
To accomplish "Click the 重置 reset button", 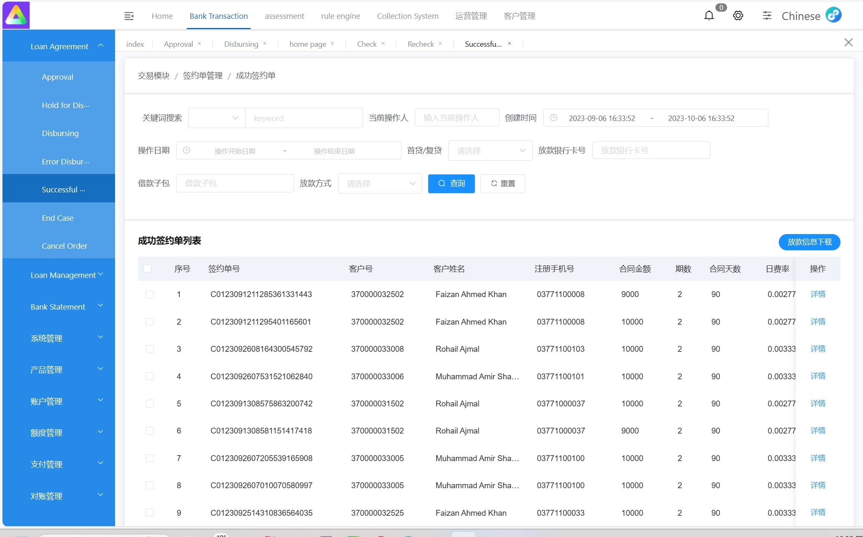I will coord(503,184).
